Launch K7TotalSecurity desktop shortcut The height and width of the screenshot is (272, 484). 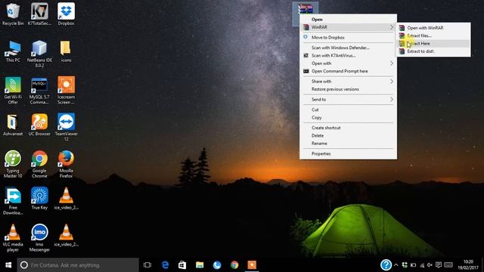[x=39, y=14]
